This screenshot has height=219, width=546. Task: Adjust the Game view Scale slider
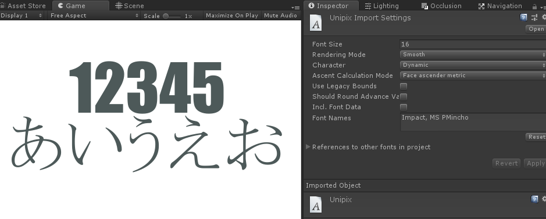pos(172,16)
